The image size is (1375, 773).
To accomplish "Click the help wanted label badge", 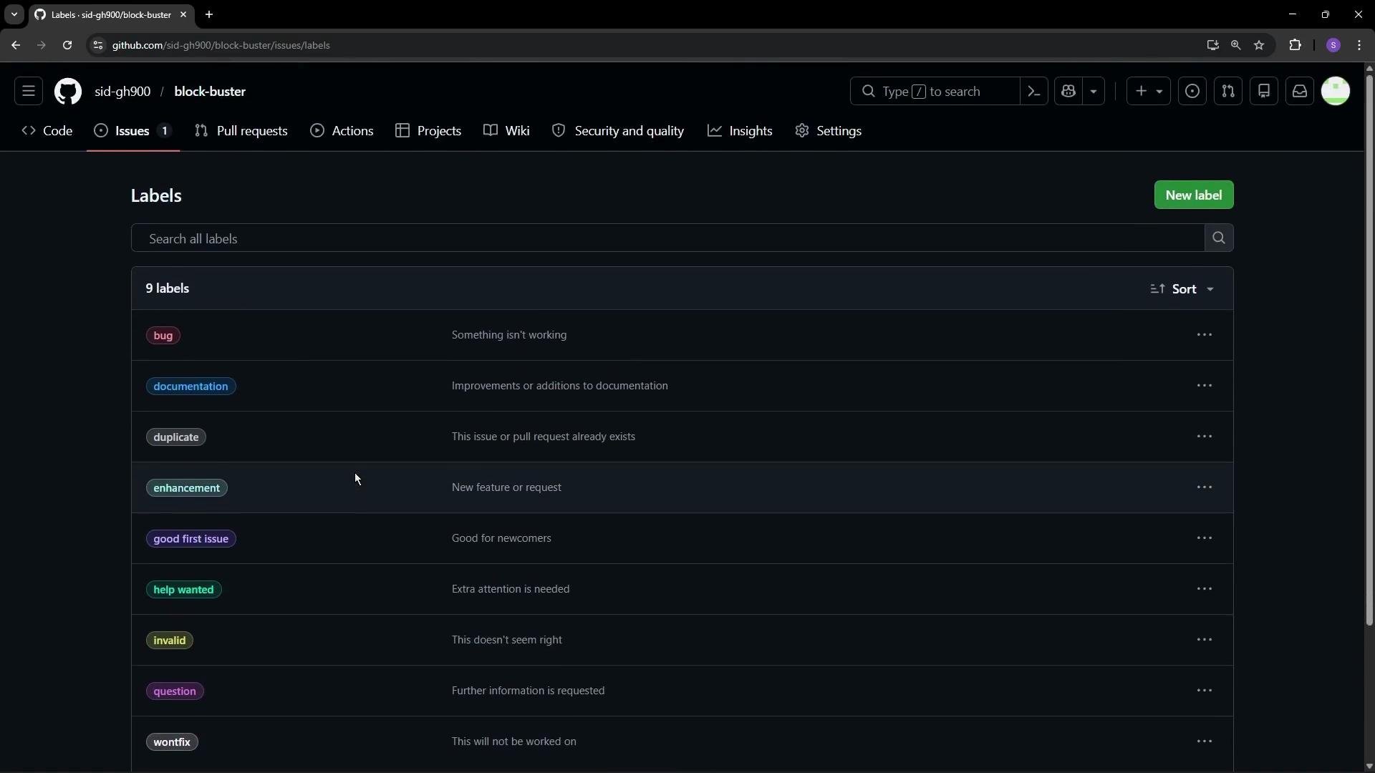I will point(184,590).
